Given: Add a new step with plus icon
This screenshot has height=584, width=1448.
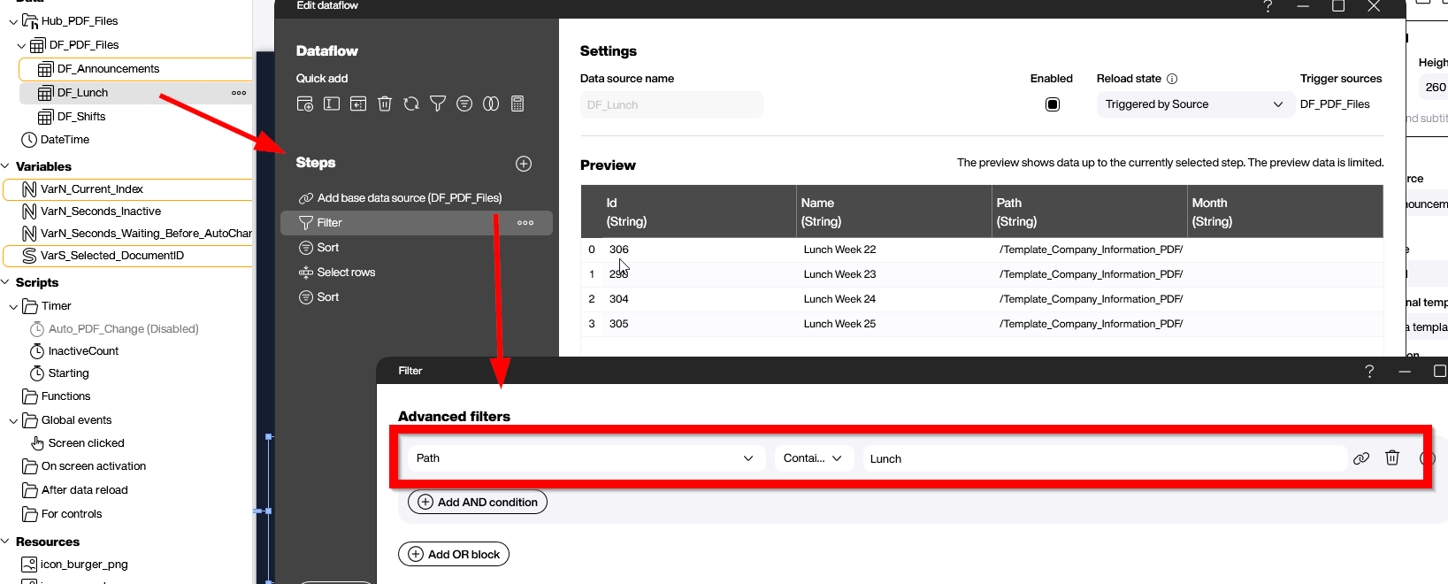Looking at the screenshot, I should pyautogui.click(x=524, y=164).
